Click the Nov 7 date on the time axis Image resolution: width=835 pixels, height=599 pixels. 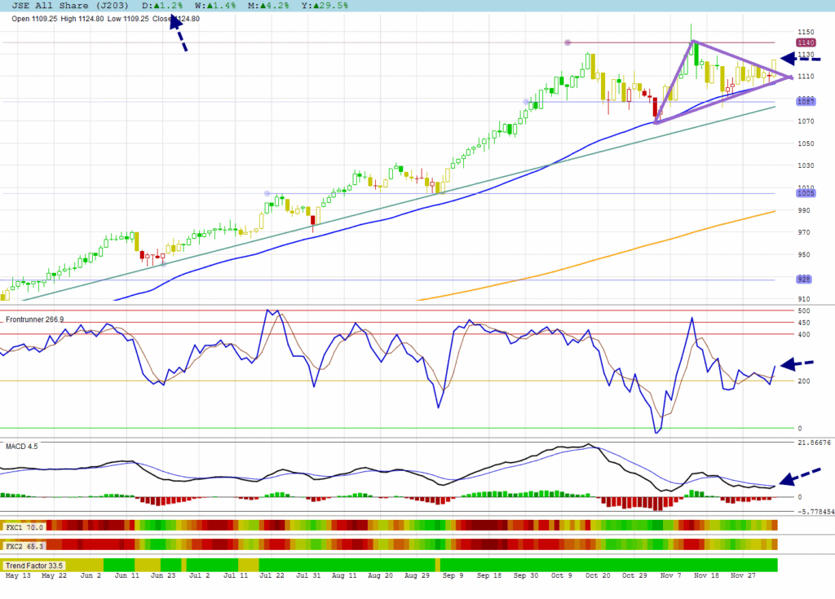[671, 577]
